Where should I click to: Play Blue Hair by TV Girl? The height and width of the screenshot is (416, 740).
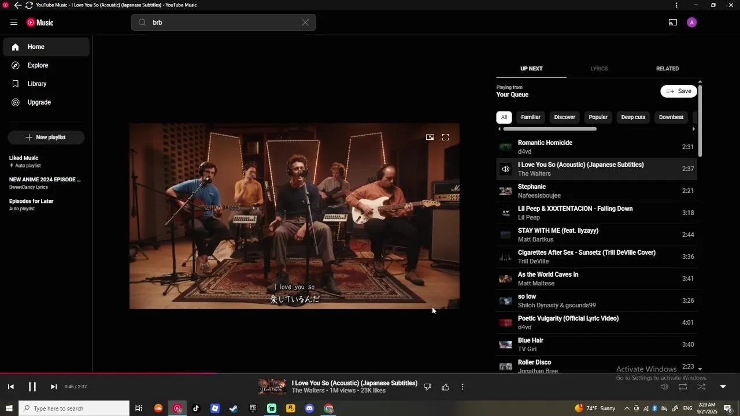[x=597, y=344]
